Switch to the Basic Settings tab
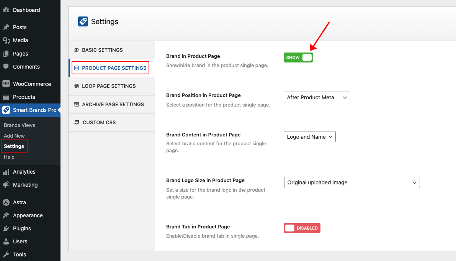Screen dimensions: 456x261 [102, 50]
